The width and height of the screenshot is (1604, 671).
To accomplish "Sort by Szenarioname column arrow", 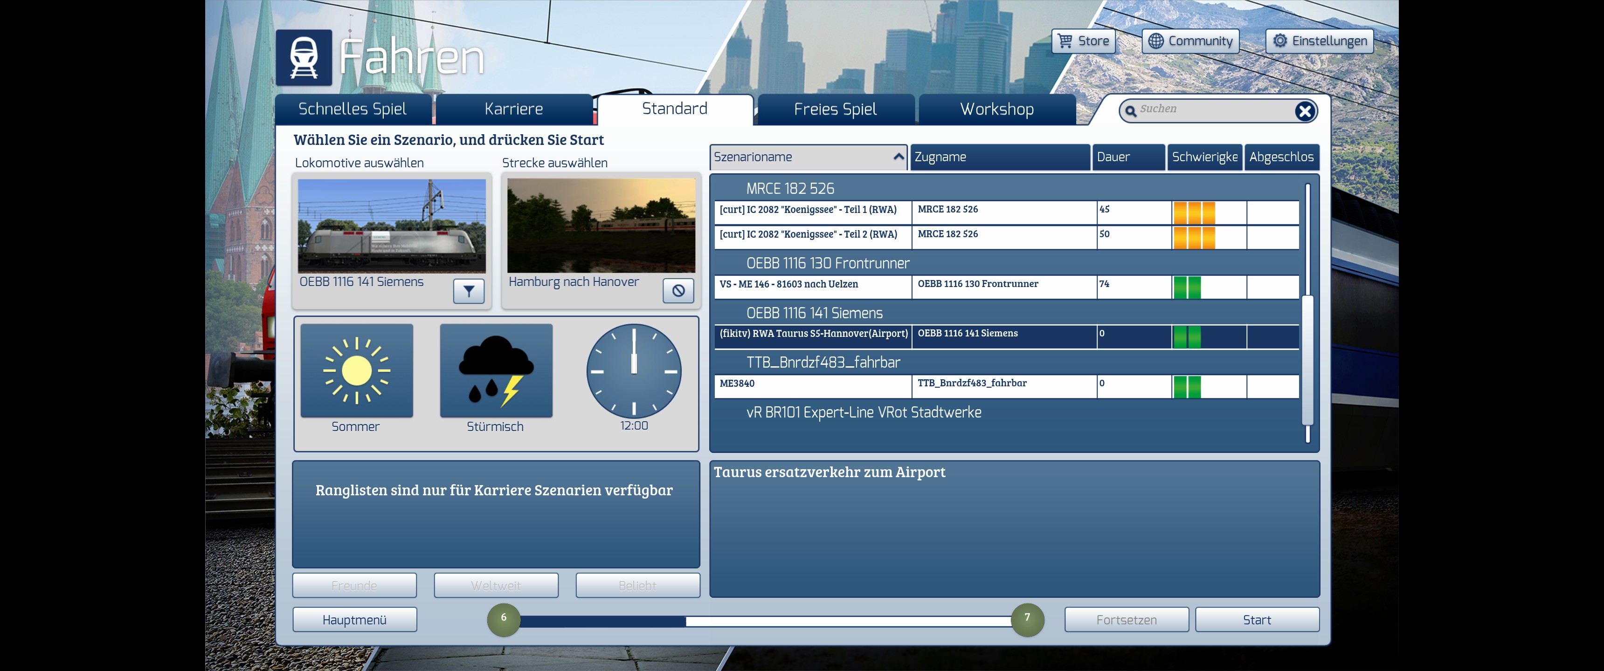I will point(898,157).
